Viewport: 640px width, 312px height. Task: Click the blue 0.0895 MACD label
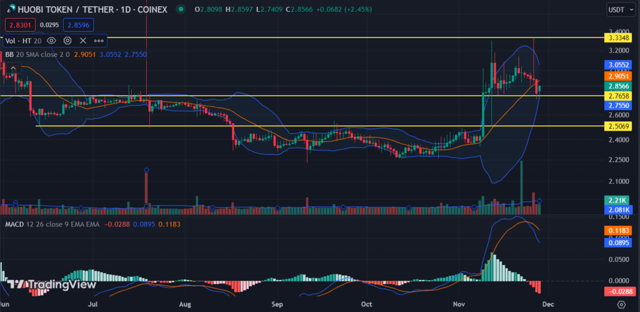617,243
